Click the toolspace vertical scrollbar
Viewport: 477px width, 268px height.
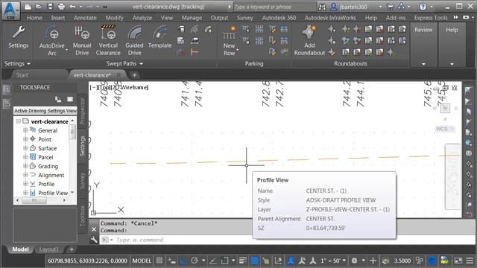pyautogui.click(x=72, y=133)
